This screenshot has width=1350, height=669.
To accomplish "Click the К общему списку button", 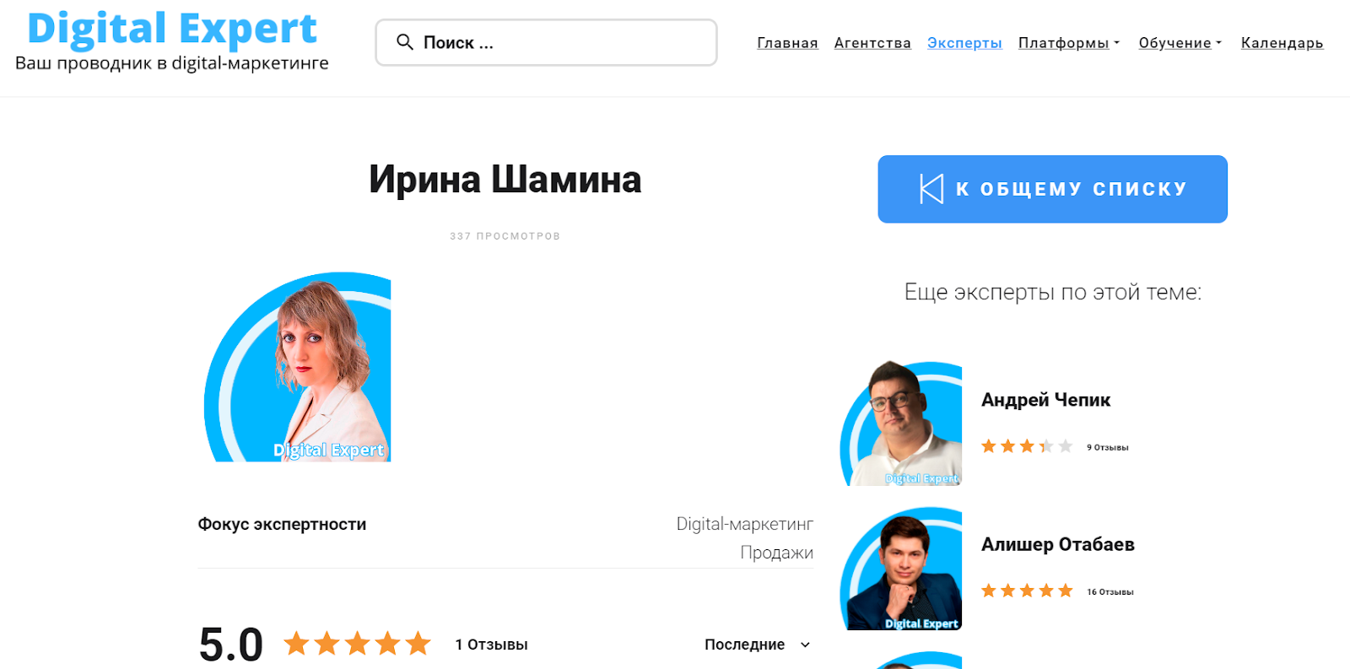I will [1052, 189].
